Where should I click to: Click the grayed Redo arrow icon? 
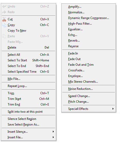click(x=4, y=12)
